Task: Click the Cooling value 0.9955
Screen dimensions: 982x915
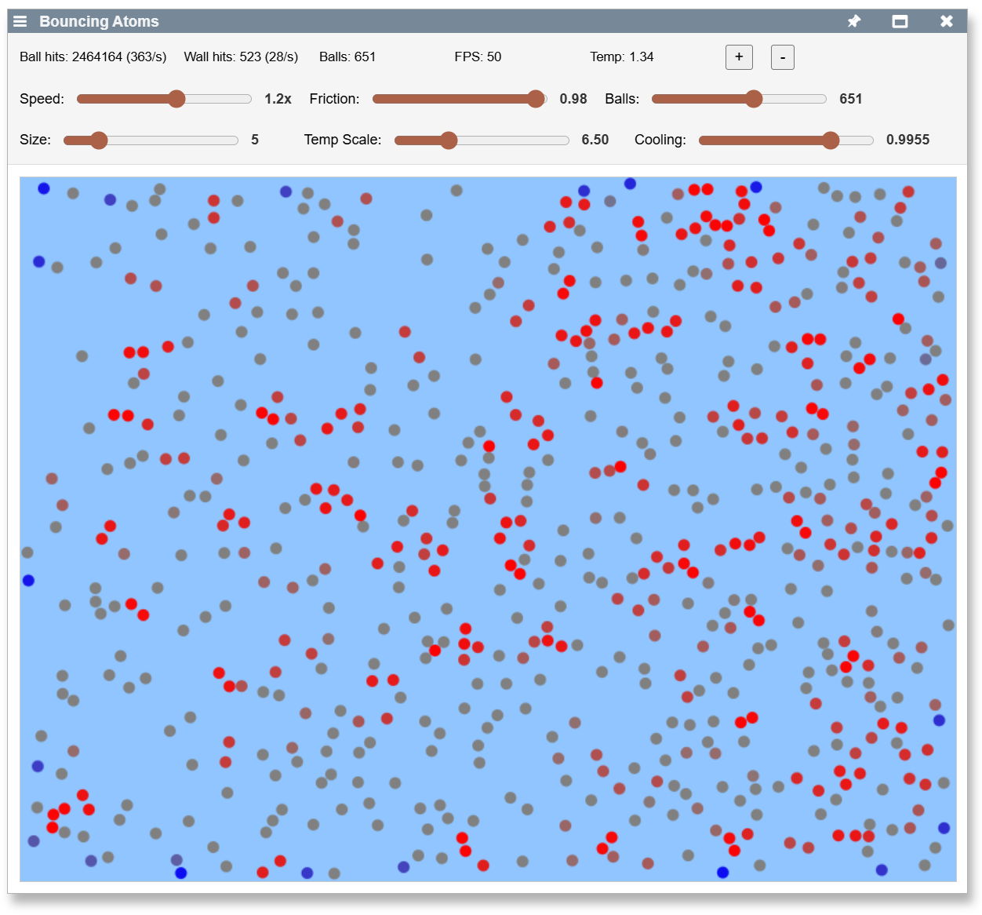Action: point(907,140)
